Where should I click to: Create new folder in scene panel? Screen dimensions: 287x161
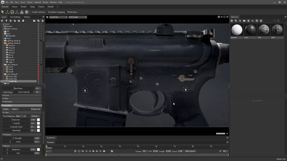(x=34, y=21)
